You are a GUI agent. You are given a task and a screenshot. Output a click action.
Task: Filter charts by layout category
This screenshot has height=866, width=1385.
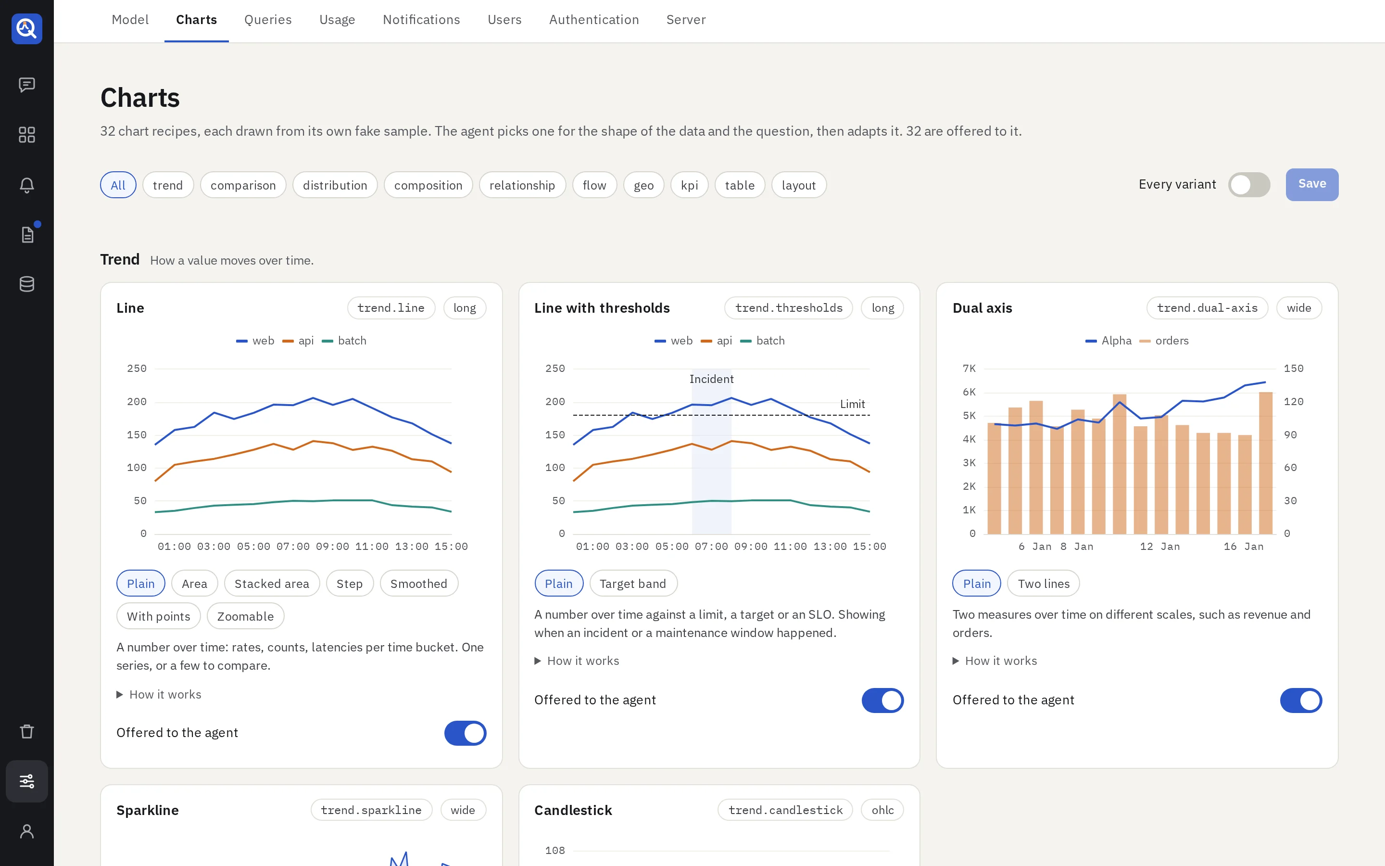pyautogui.click(x=798, y=185)
